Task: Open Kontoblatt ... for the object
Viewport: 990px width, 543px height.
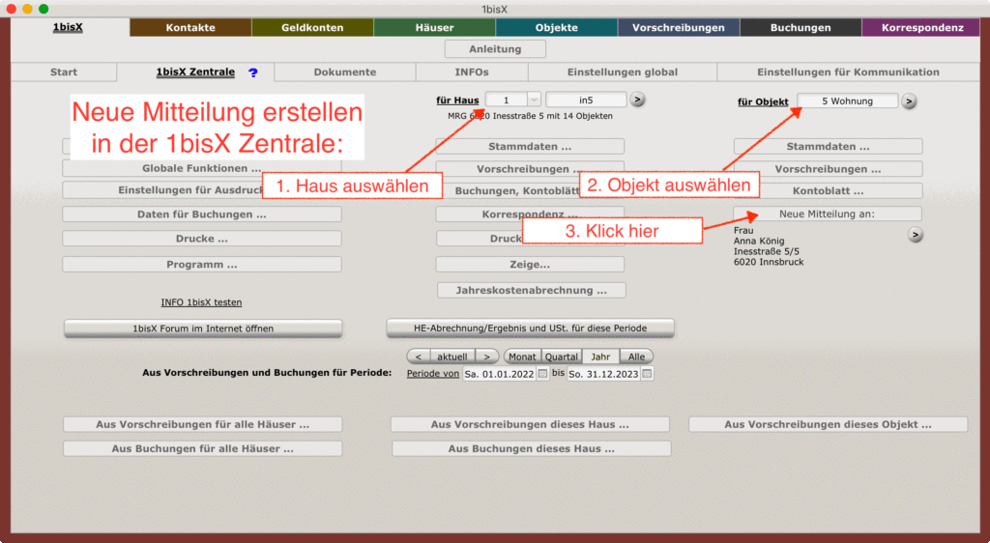Action: [x=828, y=191]
